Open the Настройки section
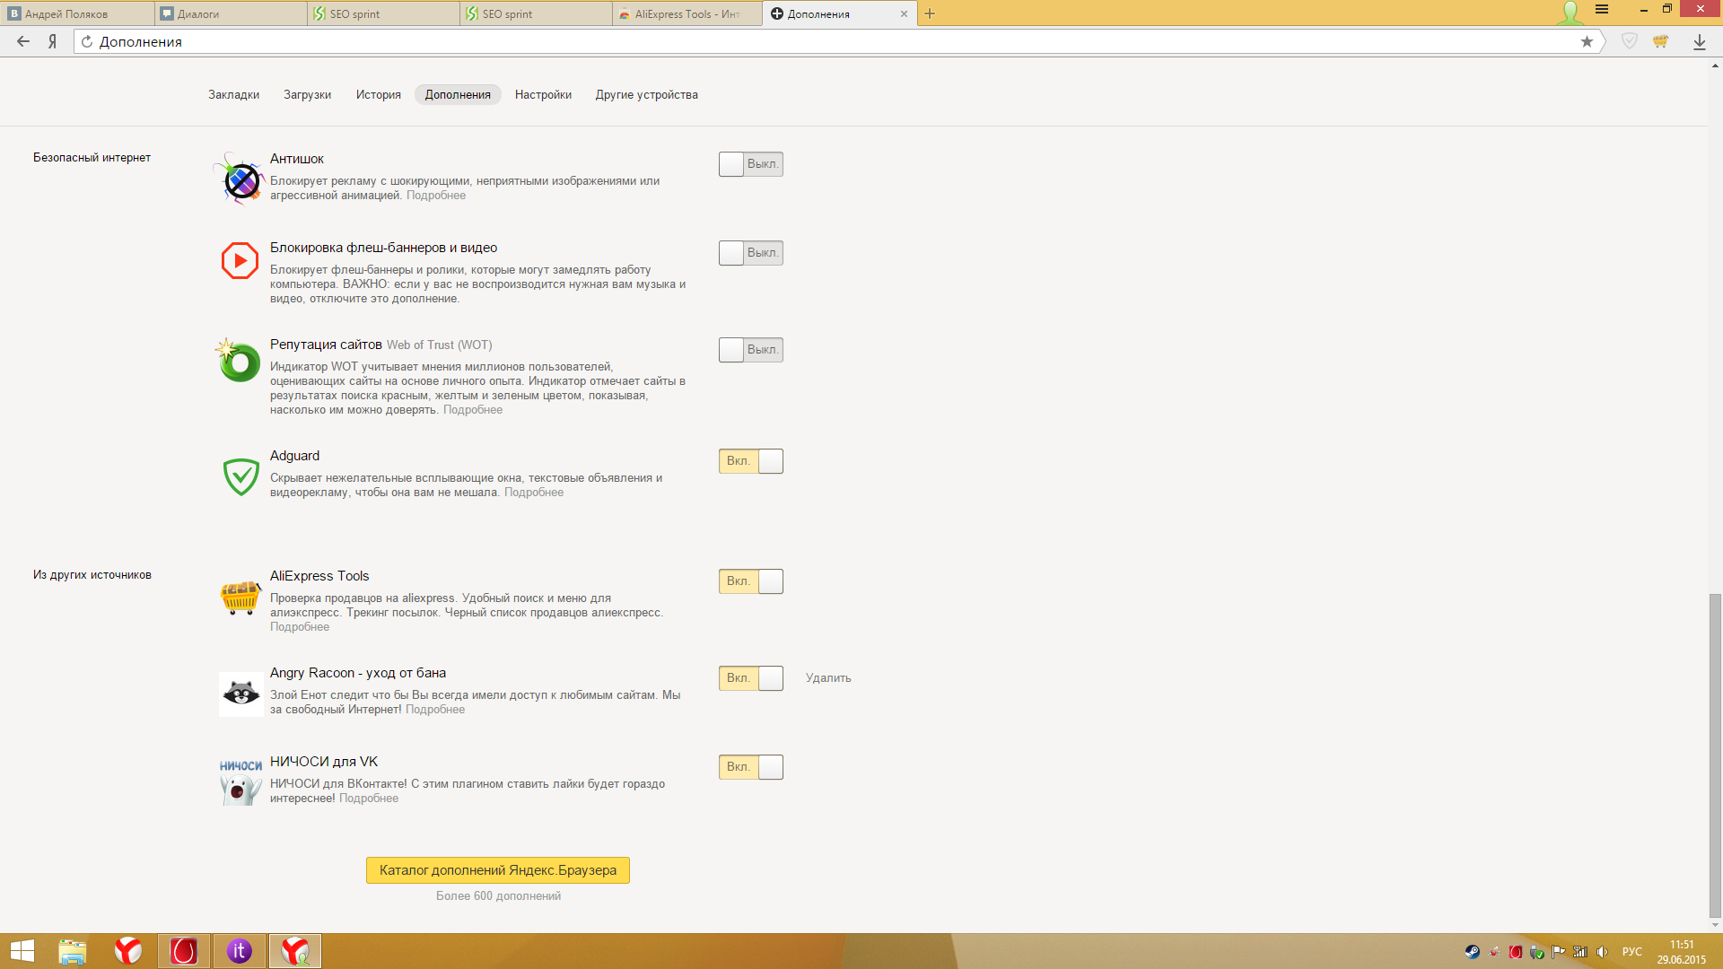Screen dimensions: 1723x969 coord(543,94)
